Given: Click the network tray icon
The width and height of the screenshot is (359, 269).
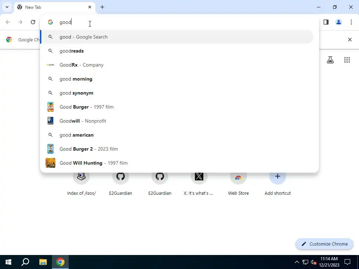Looking at the screenshot, I should 305,262.
